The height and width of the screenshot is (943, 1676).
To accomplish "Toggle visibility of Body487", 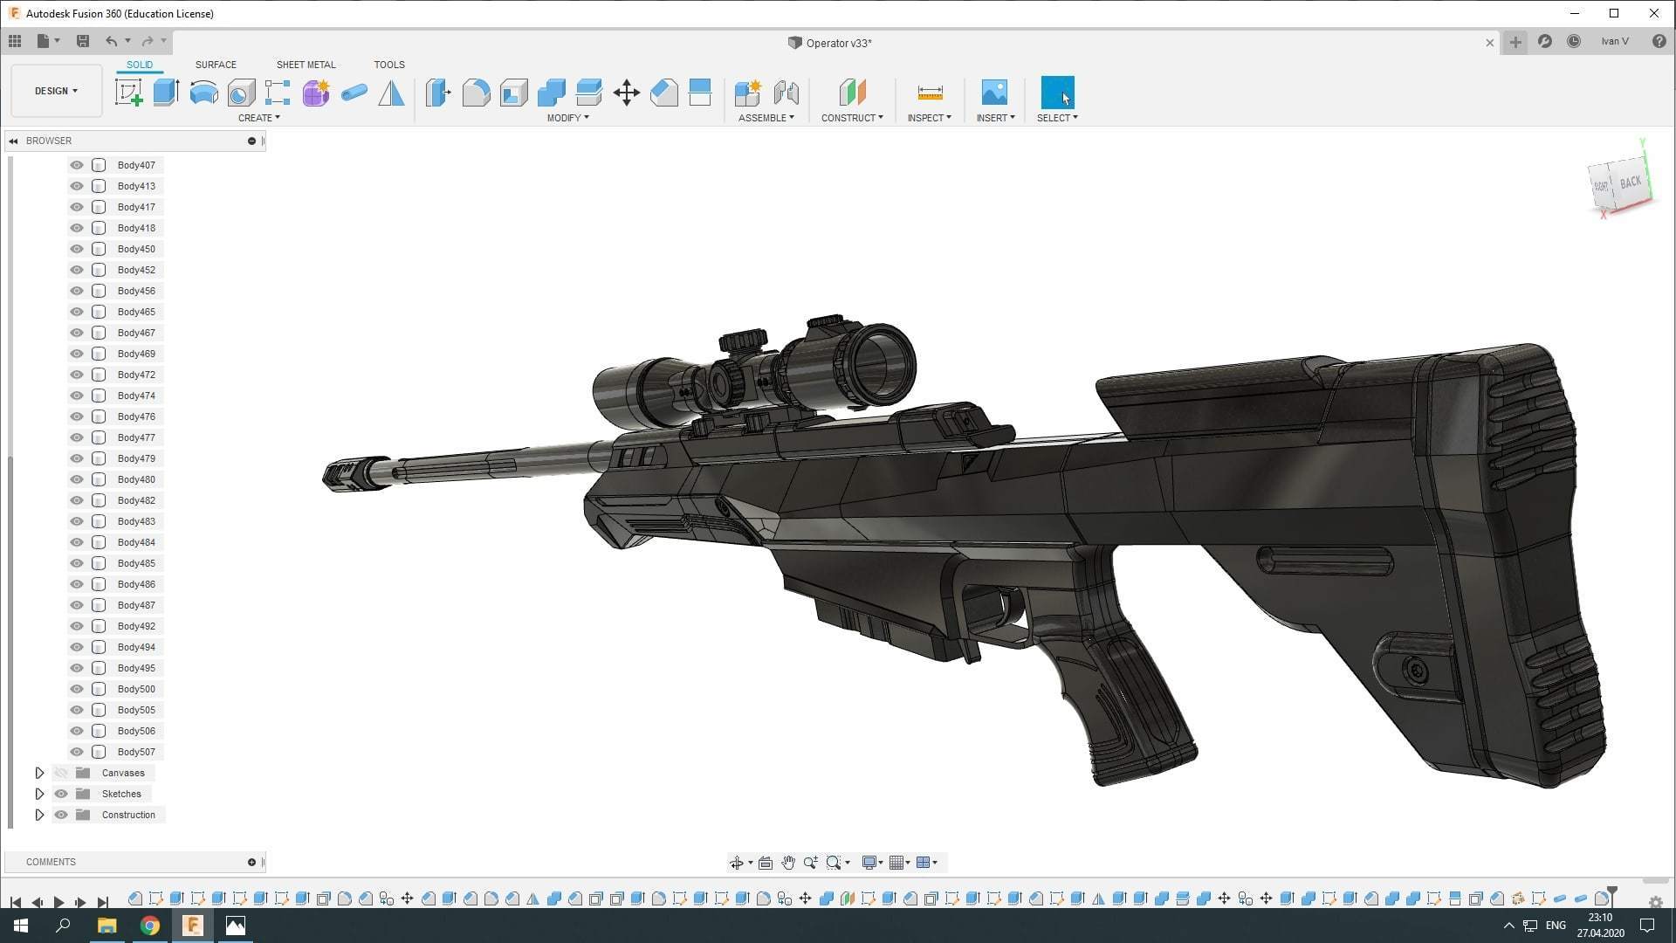I will tap(77, 605).
